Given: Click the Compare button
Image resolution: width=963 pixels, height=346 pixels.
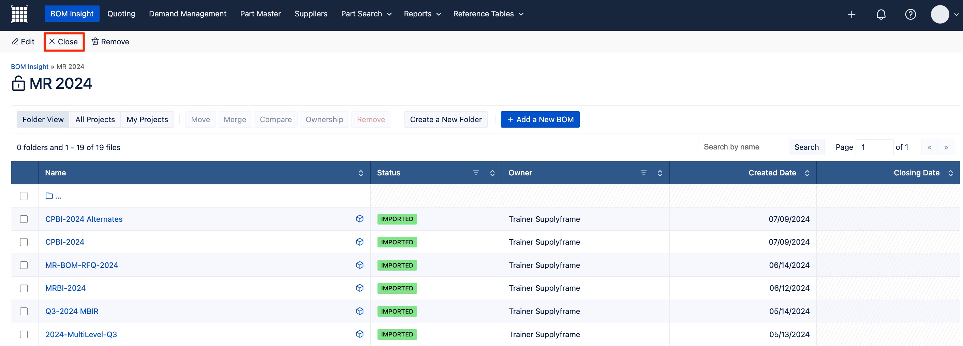Looking at the screenshot, I should tap(276, 120).
